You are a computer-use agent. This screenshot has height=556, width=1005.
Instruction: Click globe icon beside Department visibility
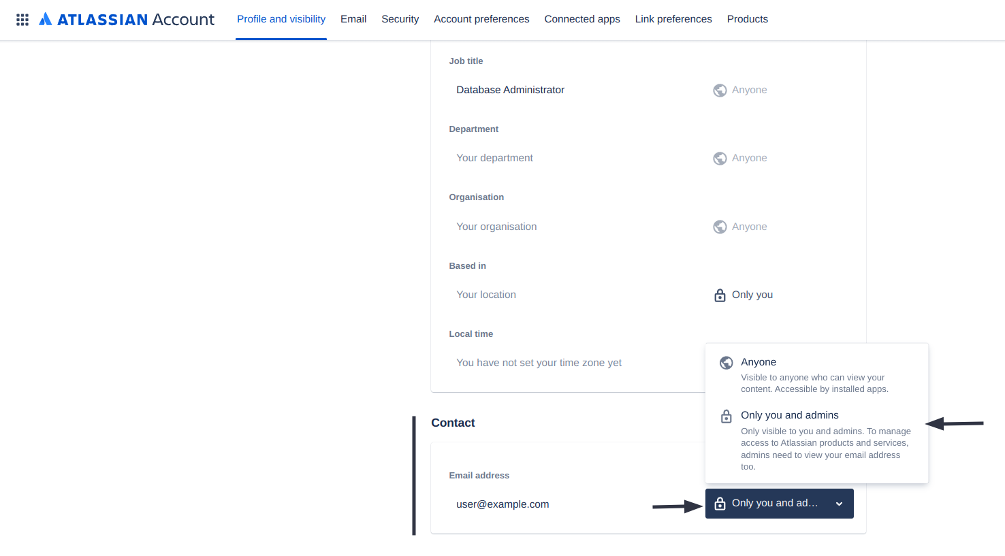coord(720,159)
